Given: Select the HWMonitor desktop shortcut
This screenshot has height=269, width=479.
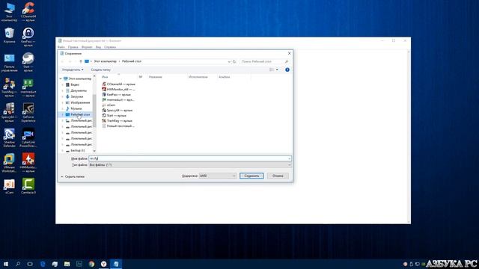Looking at the screenshot, I should (28, 163).
